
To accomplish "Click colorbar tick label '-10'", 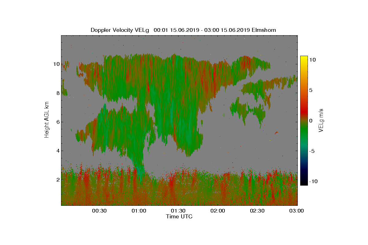I will click(313, 181).
